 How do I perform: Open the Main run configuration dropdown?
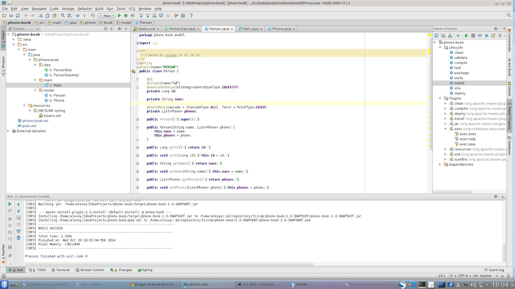pos(106,15)
